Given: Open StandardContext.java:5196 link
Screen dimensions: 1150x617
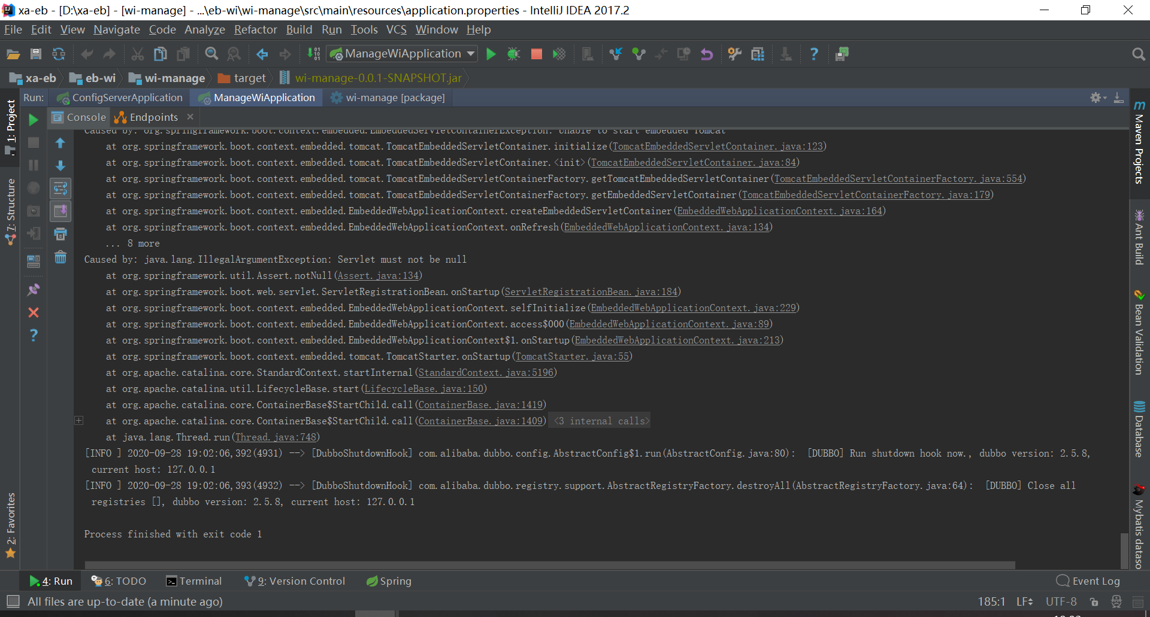Looking at the screenshot, I should (486, 372).
